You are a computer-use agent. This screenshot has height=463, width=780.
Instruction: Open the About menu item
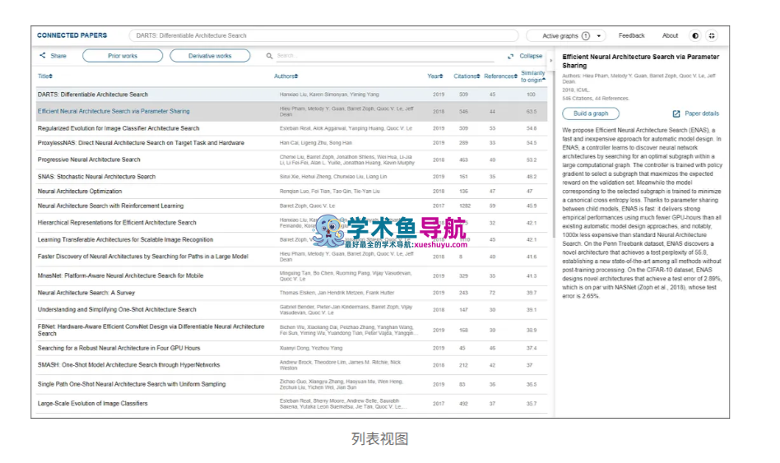(670, 36)
